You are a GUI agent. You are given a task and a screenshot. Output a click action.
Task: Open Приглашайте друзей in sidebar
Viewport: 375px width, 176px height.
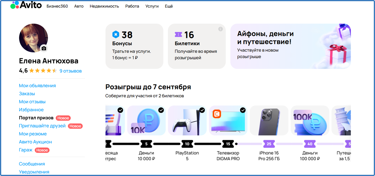pyautogui.click(x=42, y=126)
